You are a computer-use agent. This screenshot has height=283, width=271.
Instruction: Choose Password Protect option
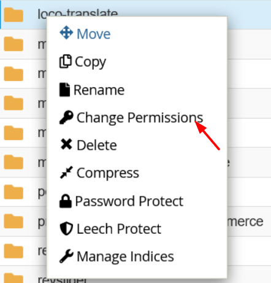click(x=129, y=201)
